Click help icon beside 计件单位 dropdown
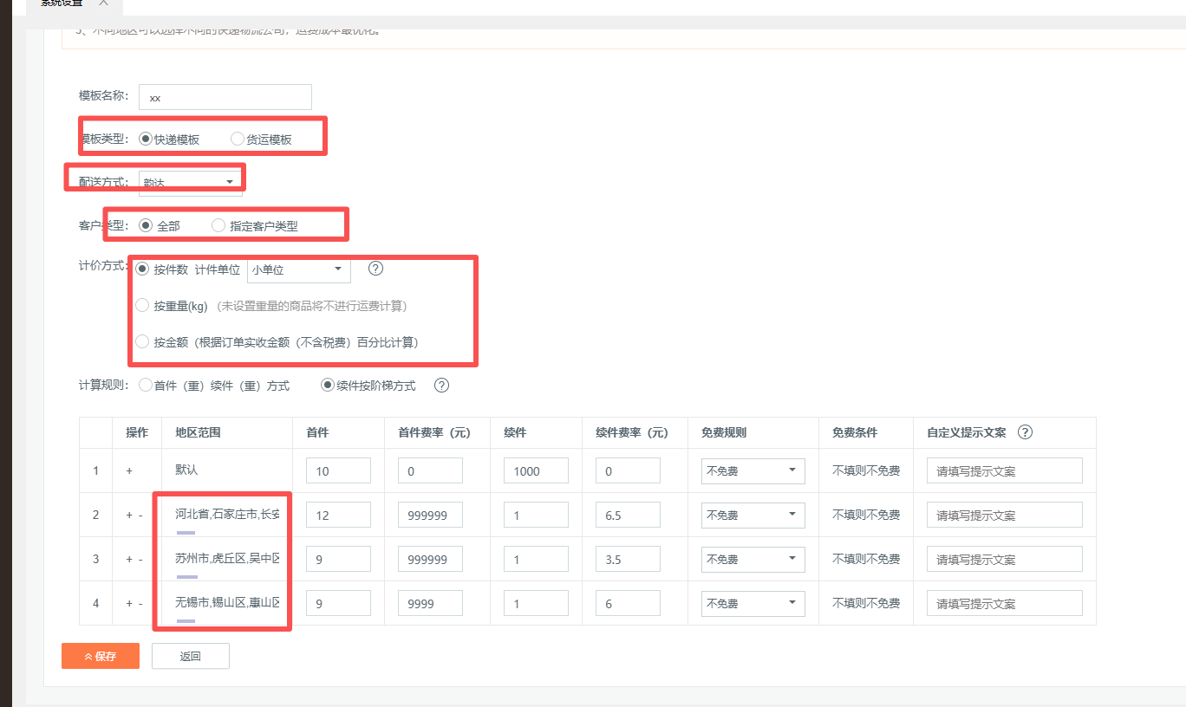Screen dimensions: 1186x707 point(375,269)
